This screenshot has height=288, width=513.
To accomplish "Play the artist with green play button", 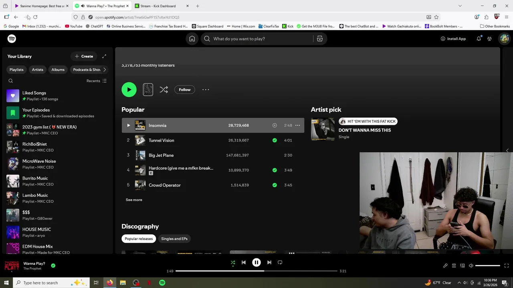I will click(129, 90).
